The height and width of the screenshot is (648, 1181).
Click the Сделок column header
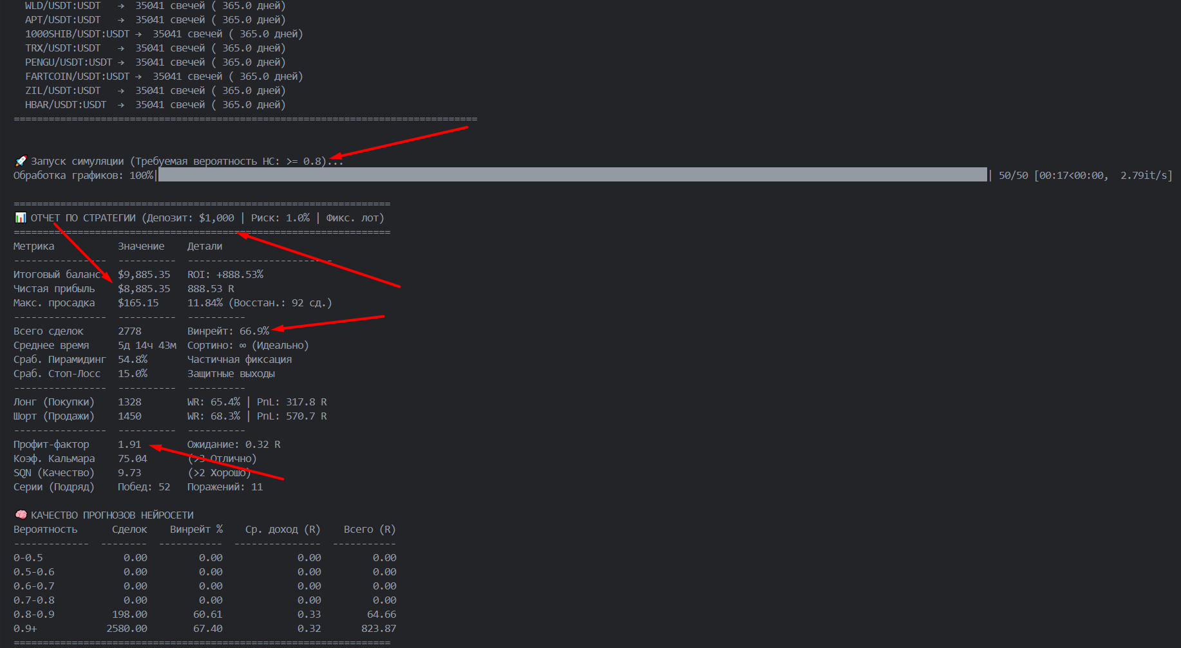coord(129,530)
